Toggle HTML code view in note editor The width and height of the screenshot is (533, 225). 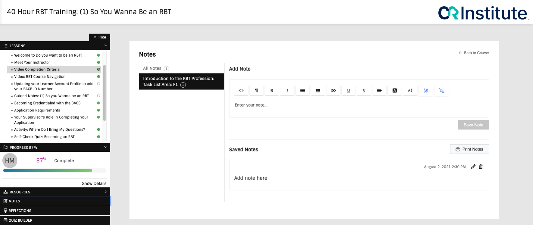click(241, 91)
